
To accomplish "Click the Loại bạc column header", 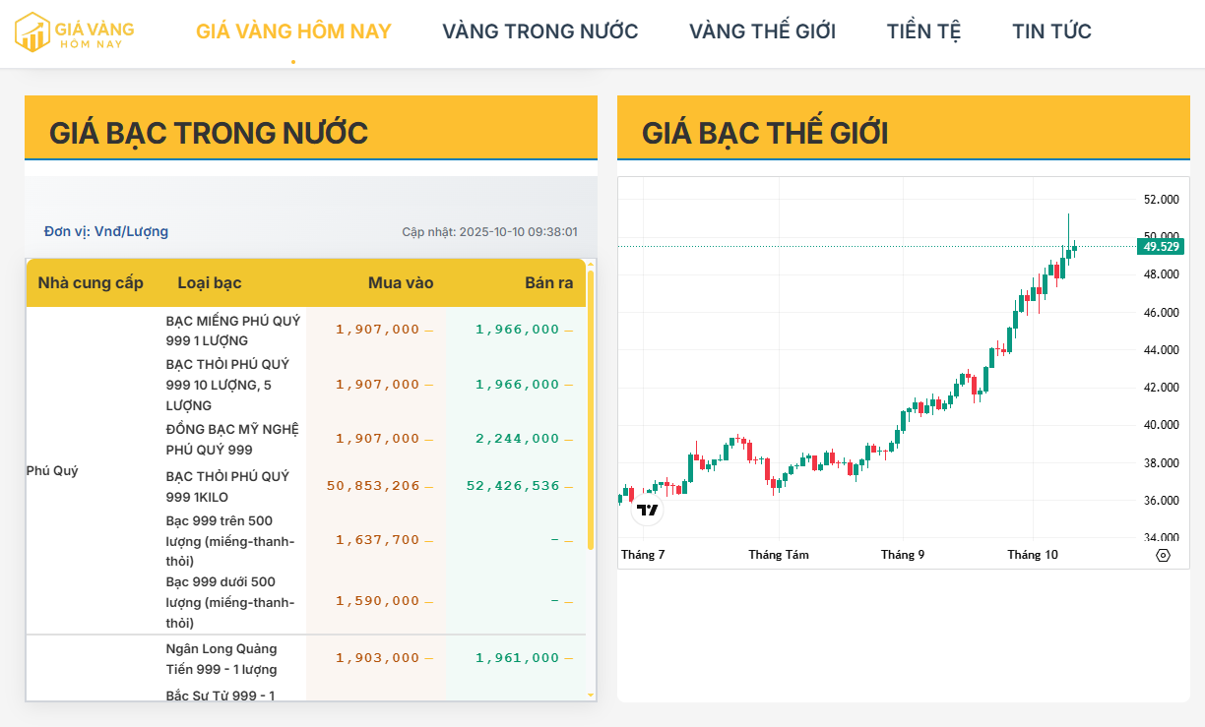I will [210, 283].
